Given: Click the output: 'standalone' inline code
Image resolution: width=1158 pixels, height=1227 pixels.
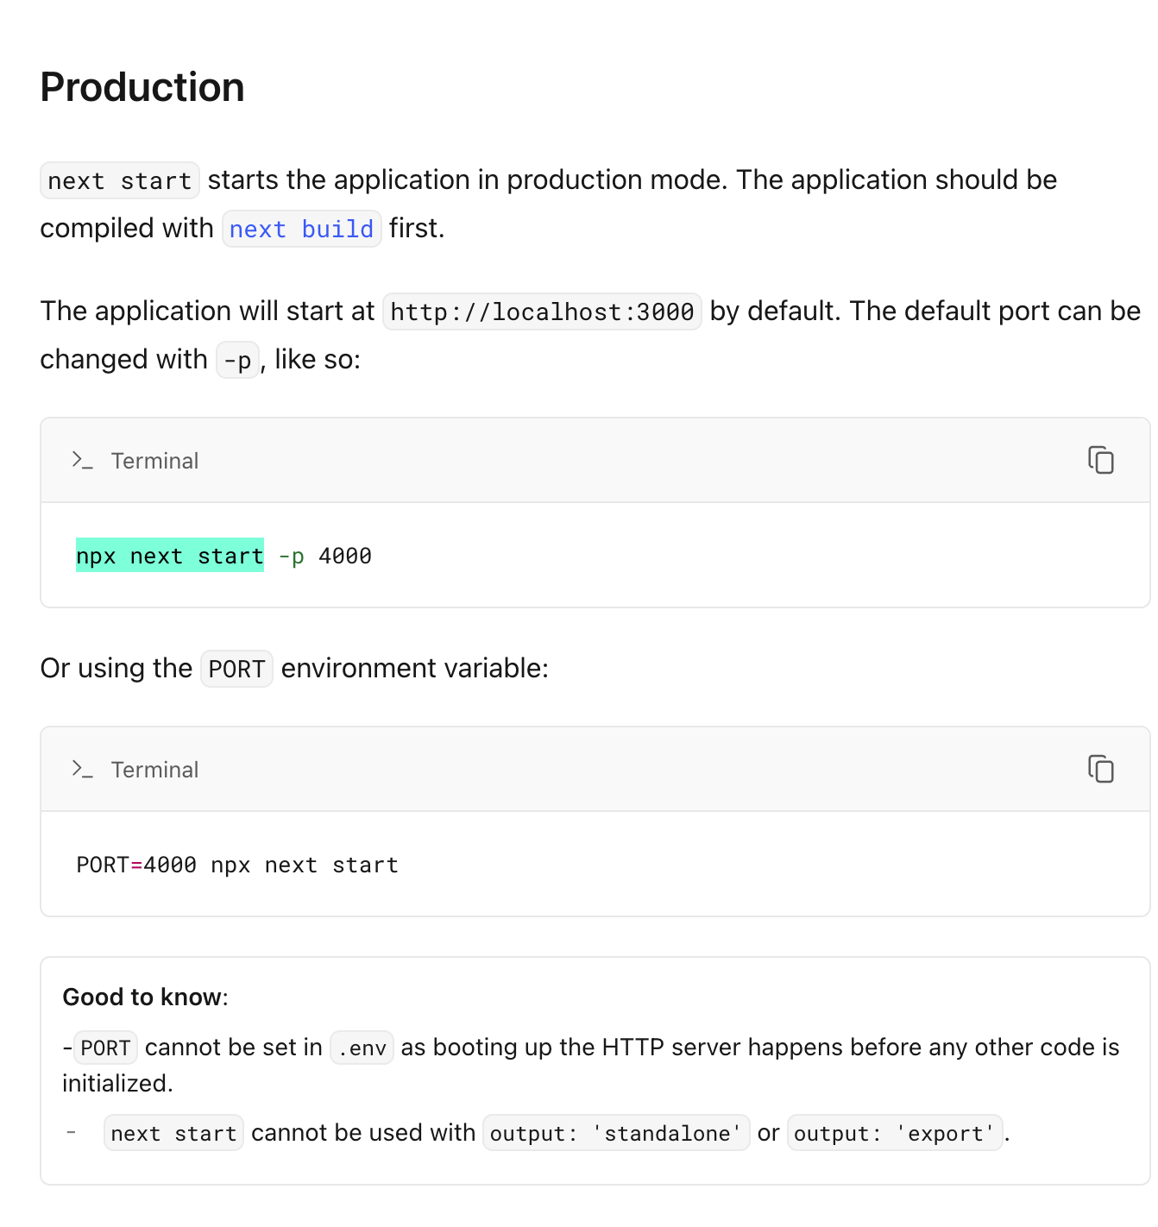Looking at the screenshot, I should (x=616, y=1133).
